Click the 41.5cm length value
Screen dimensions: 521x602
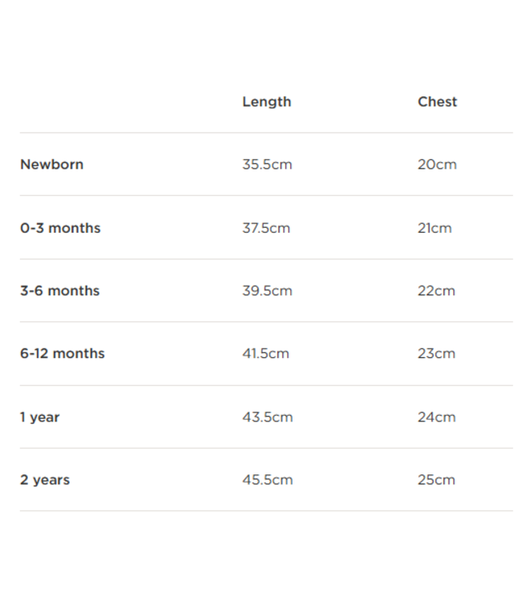[x=265, y=353]
